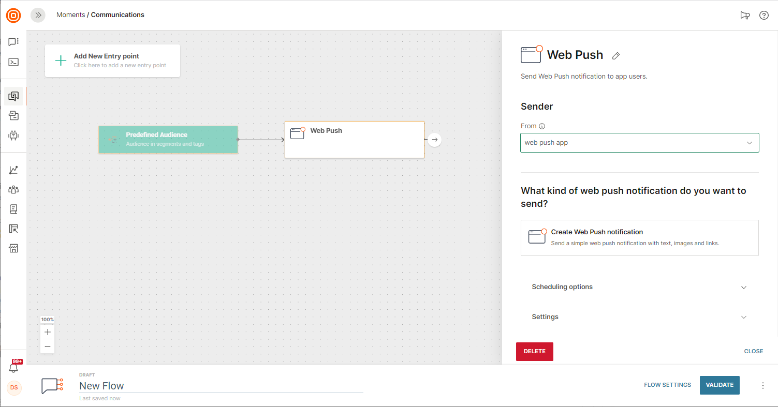Open notifications bell with 99+ badge
Screen dimensions: 778x407
coord(14,368)
